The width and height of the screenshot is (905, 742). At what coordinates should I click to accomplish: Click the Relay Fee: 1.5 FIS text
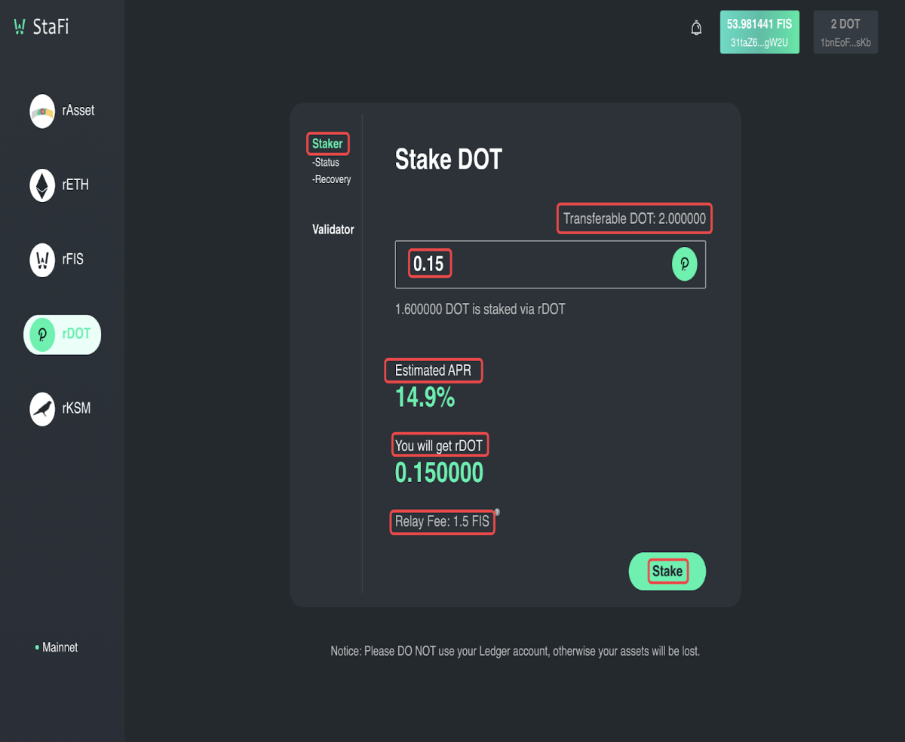(442, 522)
